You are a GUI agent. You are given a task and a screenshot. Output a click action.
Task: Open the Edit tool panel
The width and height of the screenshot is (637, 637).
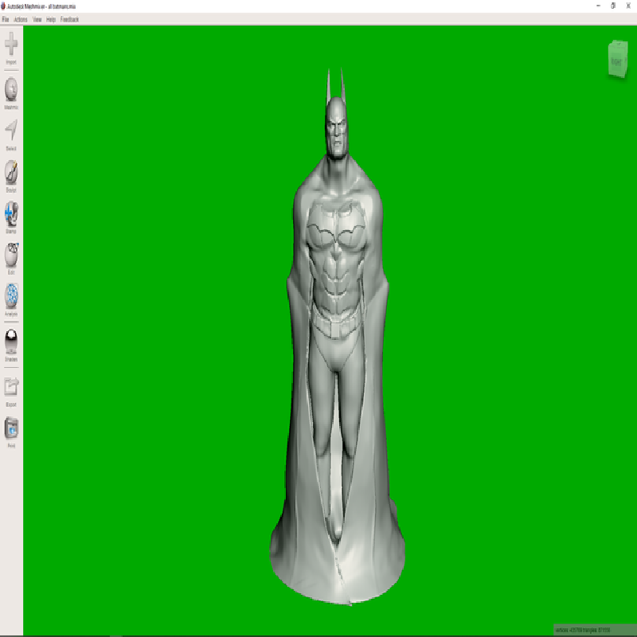pyautogui.click(x=11, y=256)
